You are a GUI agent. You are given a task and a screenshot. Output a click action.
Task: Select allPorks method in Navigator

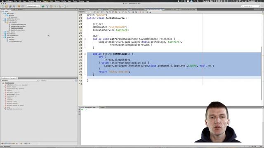[17, 85]
